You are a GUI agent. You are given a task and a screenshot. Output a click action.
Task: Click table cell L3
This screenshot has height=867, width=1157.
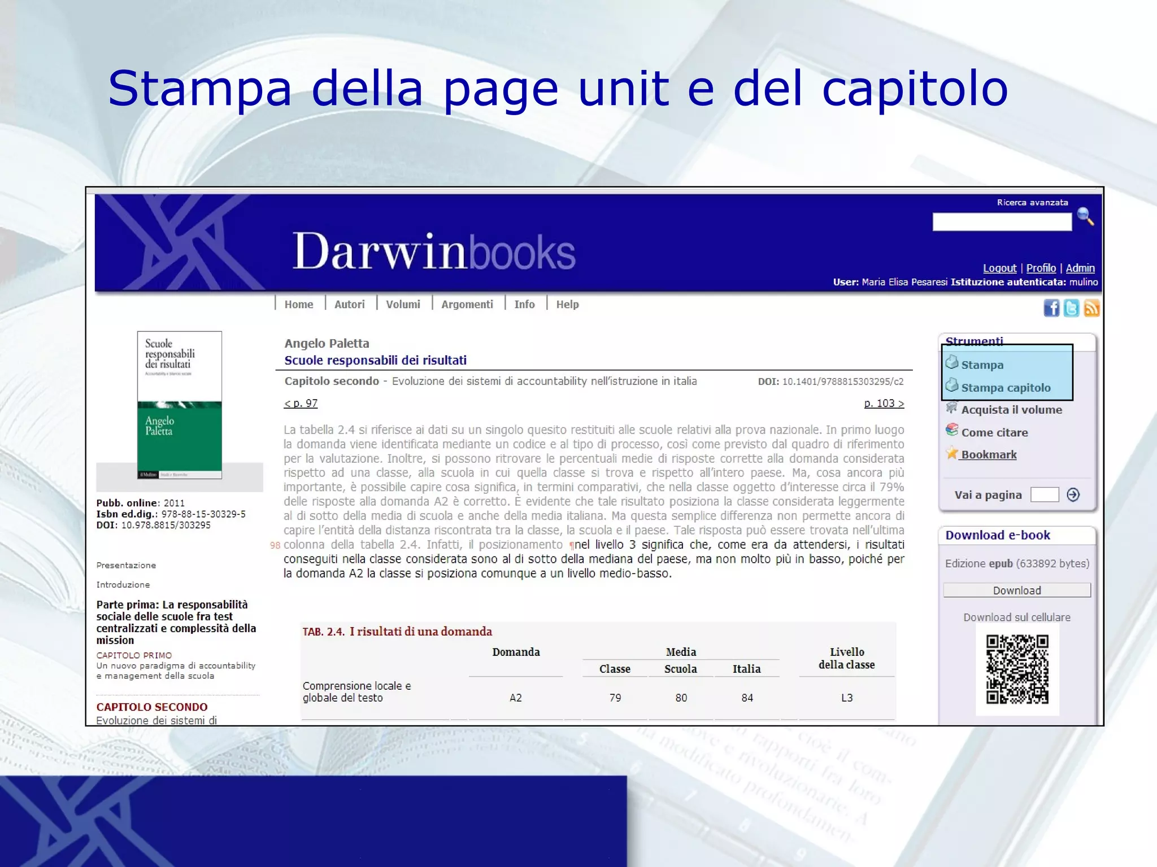[x=847, y=698]
